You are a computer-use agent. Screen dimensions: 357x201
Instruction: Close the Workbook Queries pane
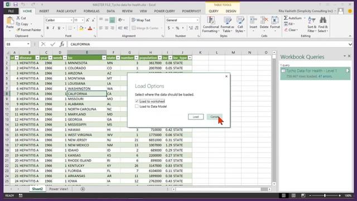[x=349, y=56]
